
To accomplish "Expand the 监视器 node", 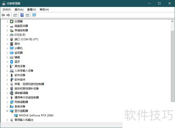I will click(7, 53).
